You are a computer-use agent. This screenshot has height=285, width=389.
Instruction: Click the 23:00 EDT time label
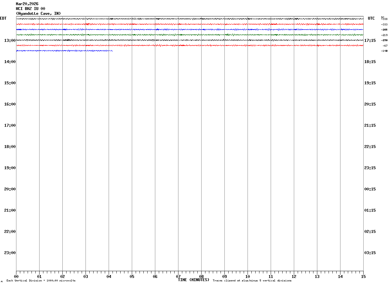(x=10, y=253)
